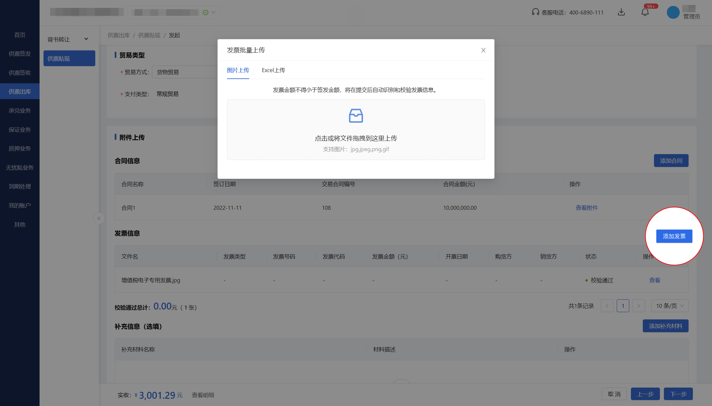Open 无忧贴业务 in the sidebar
712x406 pixels.
click(20, 168)
